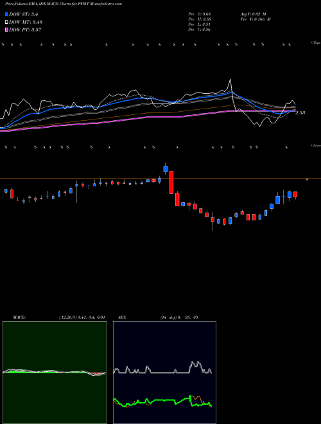Click the white price line peak spike
The height and width of the screenshot is (424, 321).
230,80
